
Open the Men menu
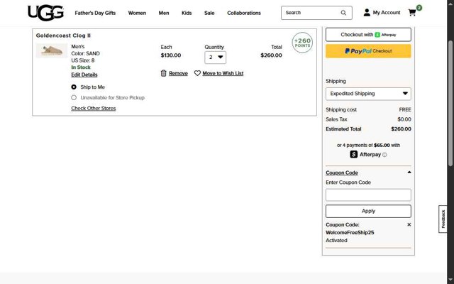164,13
